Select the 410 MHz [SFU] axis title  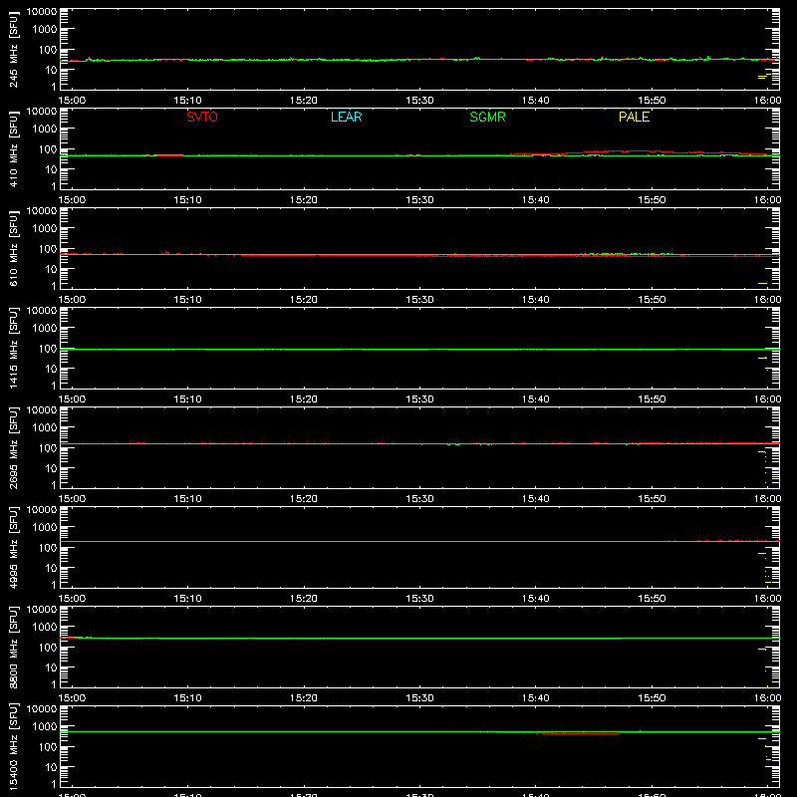13,148
